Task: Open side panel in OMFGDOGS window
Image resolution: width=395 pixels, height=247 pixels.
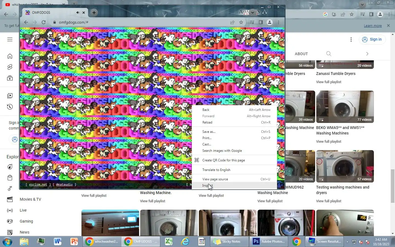Action: click(261, 22)
